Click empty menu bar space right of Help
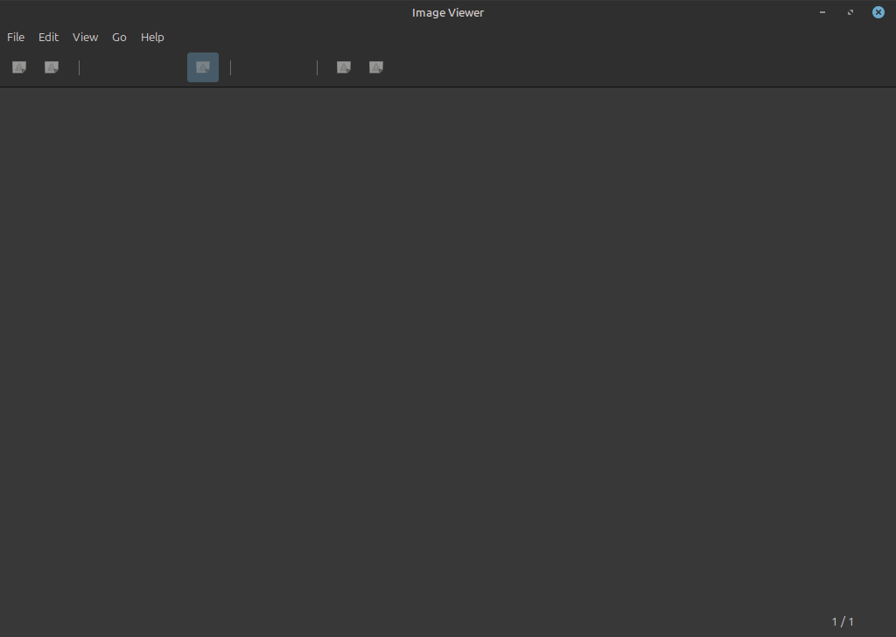Image resolution: width=896 pixels, height=637 pixels. coord(525,37)
